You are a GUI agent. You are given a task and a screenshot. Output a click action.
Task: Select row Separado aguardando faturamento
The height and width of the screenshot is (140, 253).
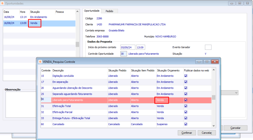click(x=126, y=94)
